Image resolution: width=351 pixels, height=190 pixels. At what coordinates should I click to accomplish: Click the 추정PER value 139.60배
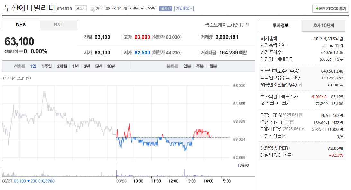[321, 122]
